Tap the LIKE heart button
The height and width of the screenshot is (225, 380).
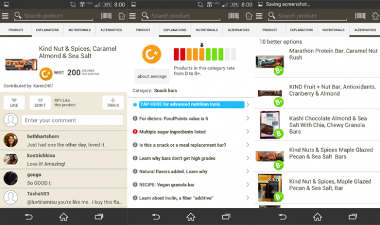[14, 103]
